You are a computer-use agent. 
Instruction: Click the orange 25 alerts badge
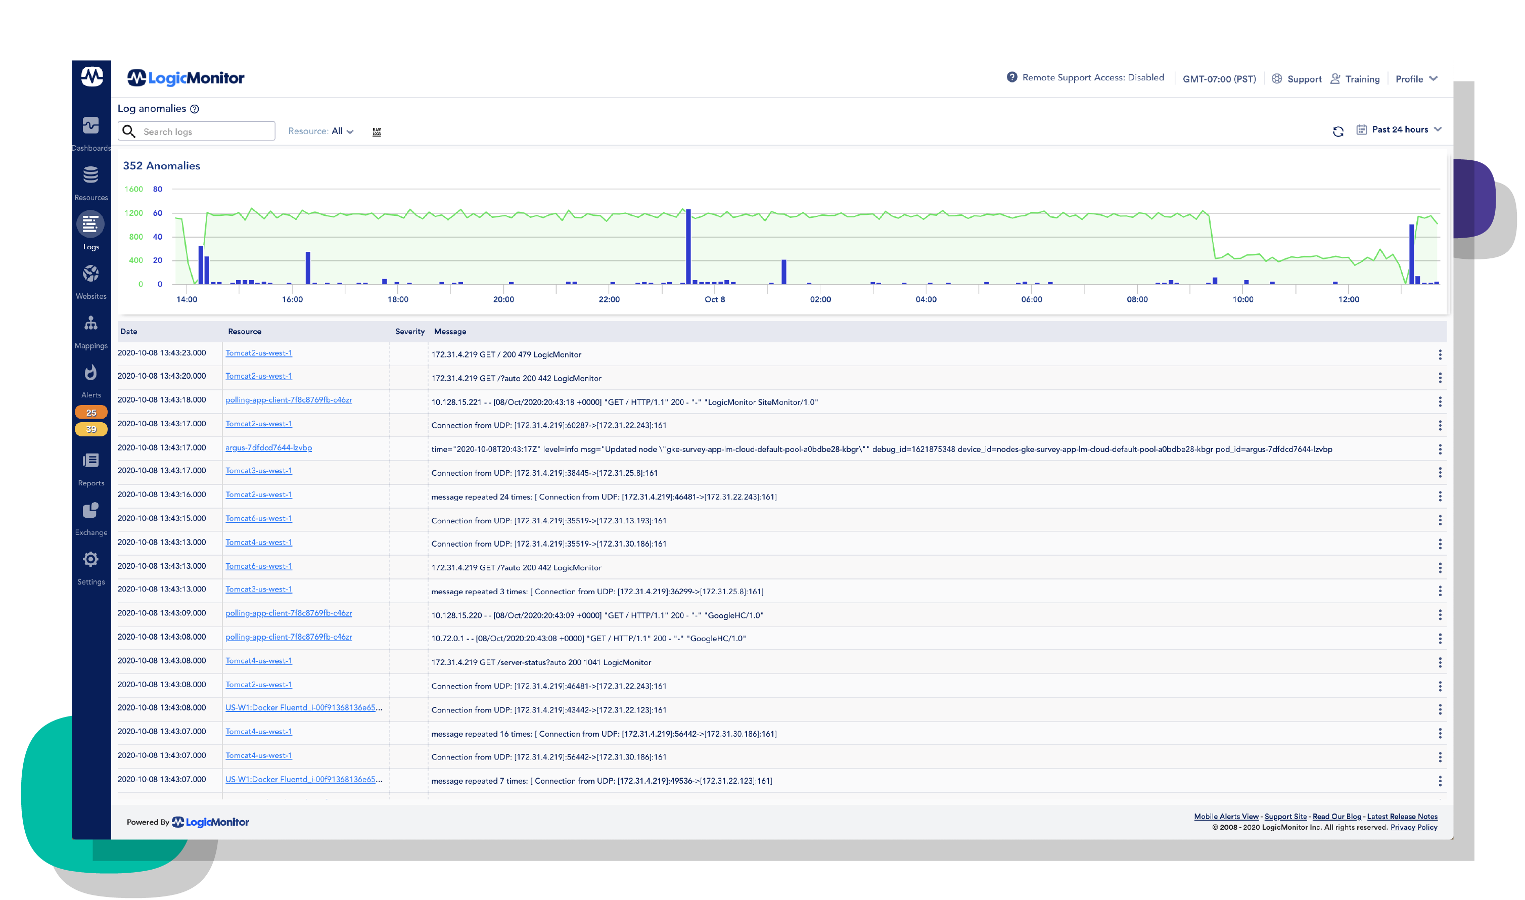91,413
